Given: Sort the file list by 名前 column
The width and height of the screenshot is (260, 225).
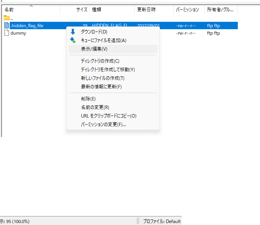Looking at the screenshot, I should pyautogui.click(x=9, y=9).
